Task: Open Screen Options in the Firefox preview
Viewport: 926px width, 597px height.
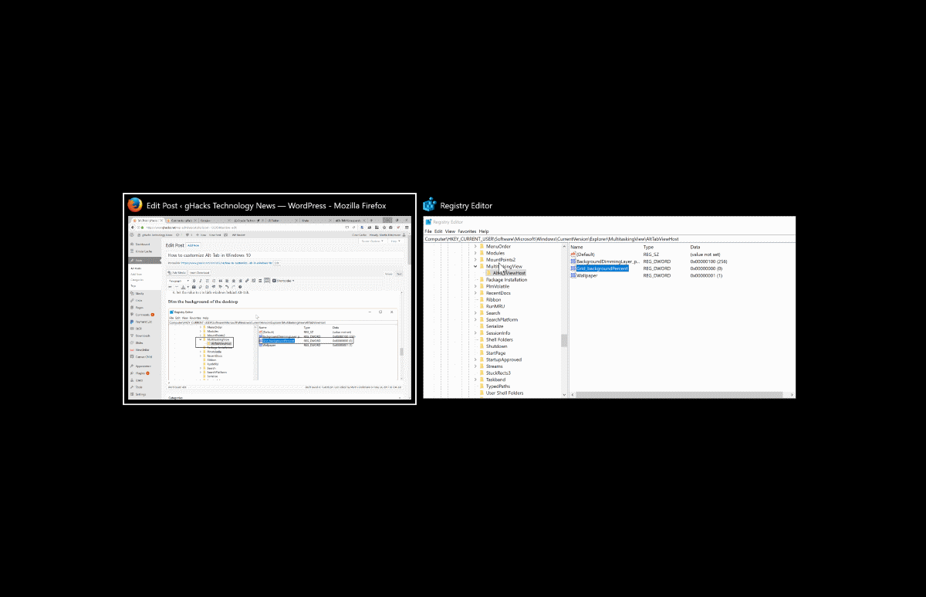Action: 373,241
